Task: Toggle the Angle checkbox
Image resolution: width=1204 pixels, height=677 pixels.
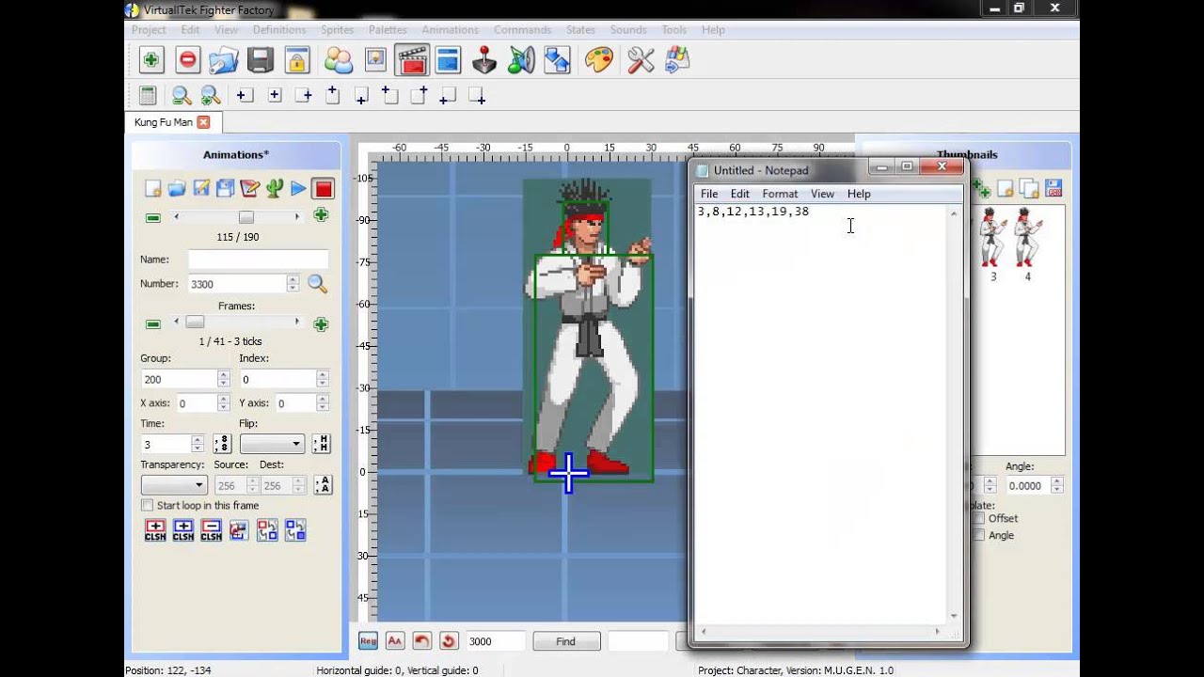Action: (x=979, y=535)
